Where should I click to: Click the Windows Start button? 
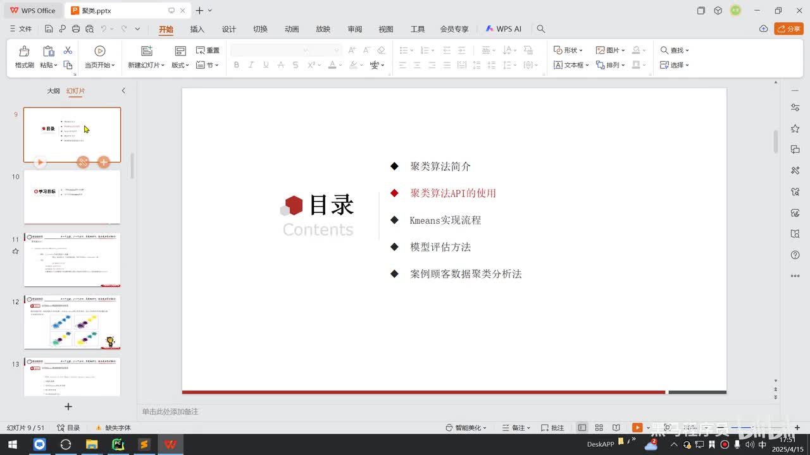(x=12, y=444)
